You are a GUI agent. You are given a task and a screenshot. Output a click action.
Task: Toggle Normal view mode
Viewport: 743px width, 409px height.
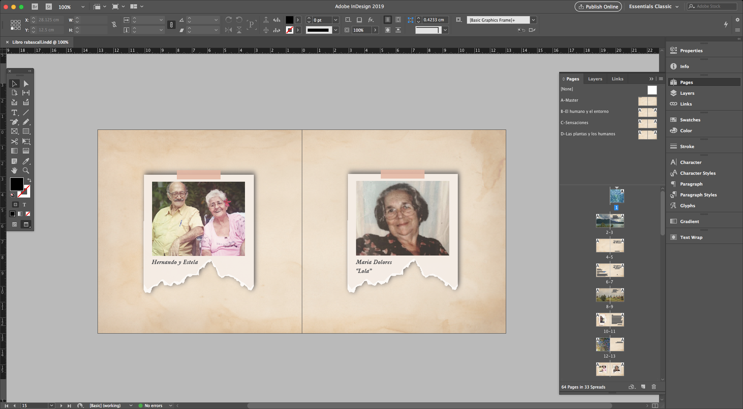(15, 224)
